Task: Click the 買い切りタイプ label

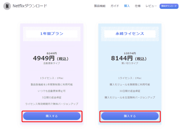Action: pos(130,63)
